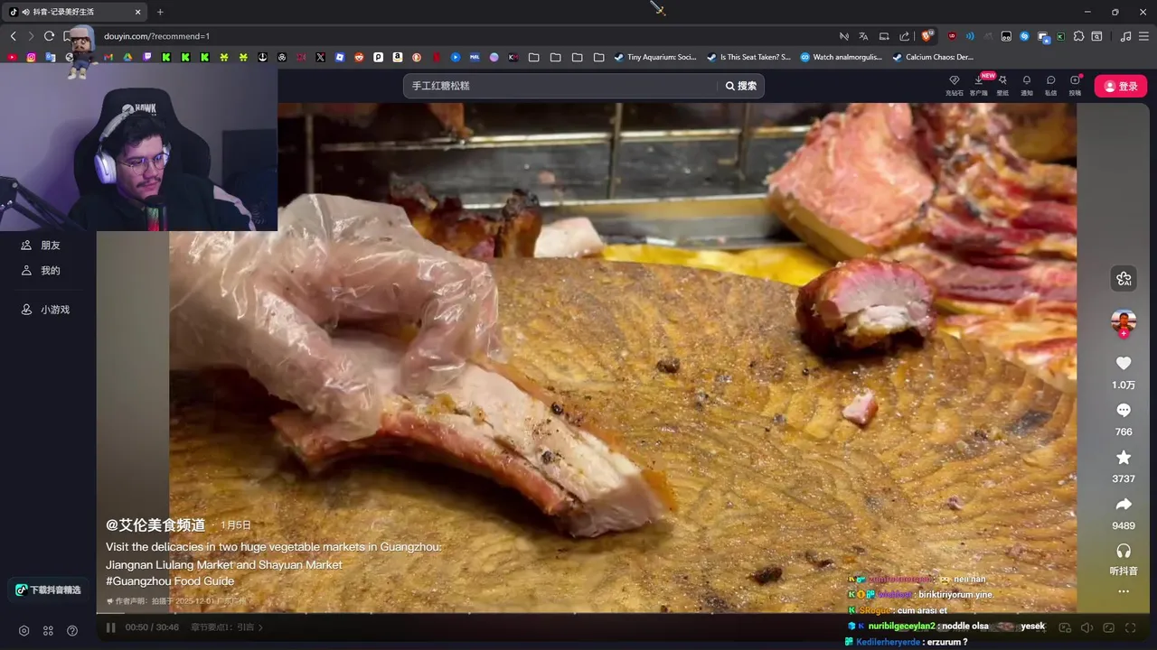Screen dimensions: 1157x650
Task: Click the 'Visit the delicacies' video description text
Action: click(274, 555)
